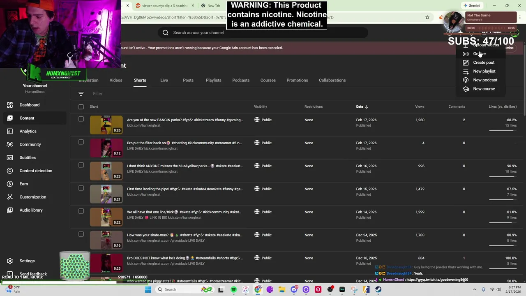Click the Windows Start button
The width and height of the screenshot is (526, 296).
[x=148, y=289]
